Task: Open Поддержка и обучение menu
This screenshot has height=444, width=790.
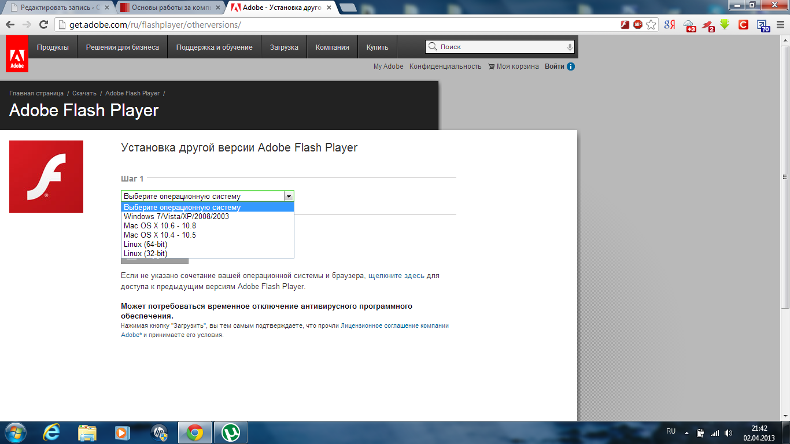Action: tap(215, 47)
